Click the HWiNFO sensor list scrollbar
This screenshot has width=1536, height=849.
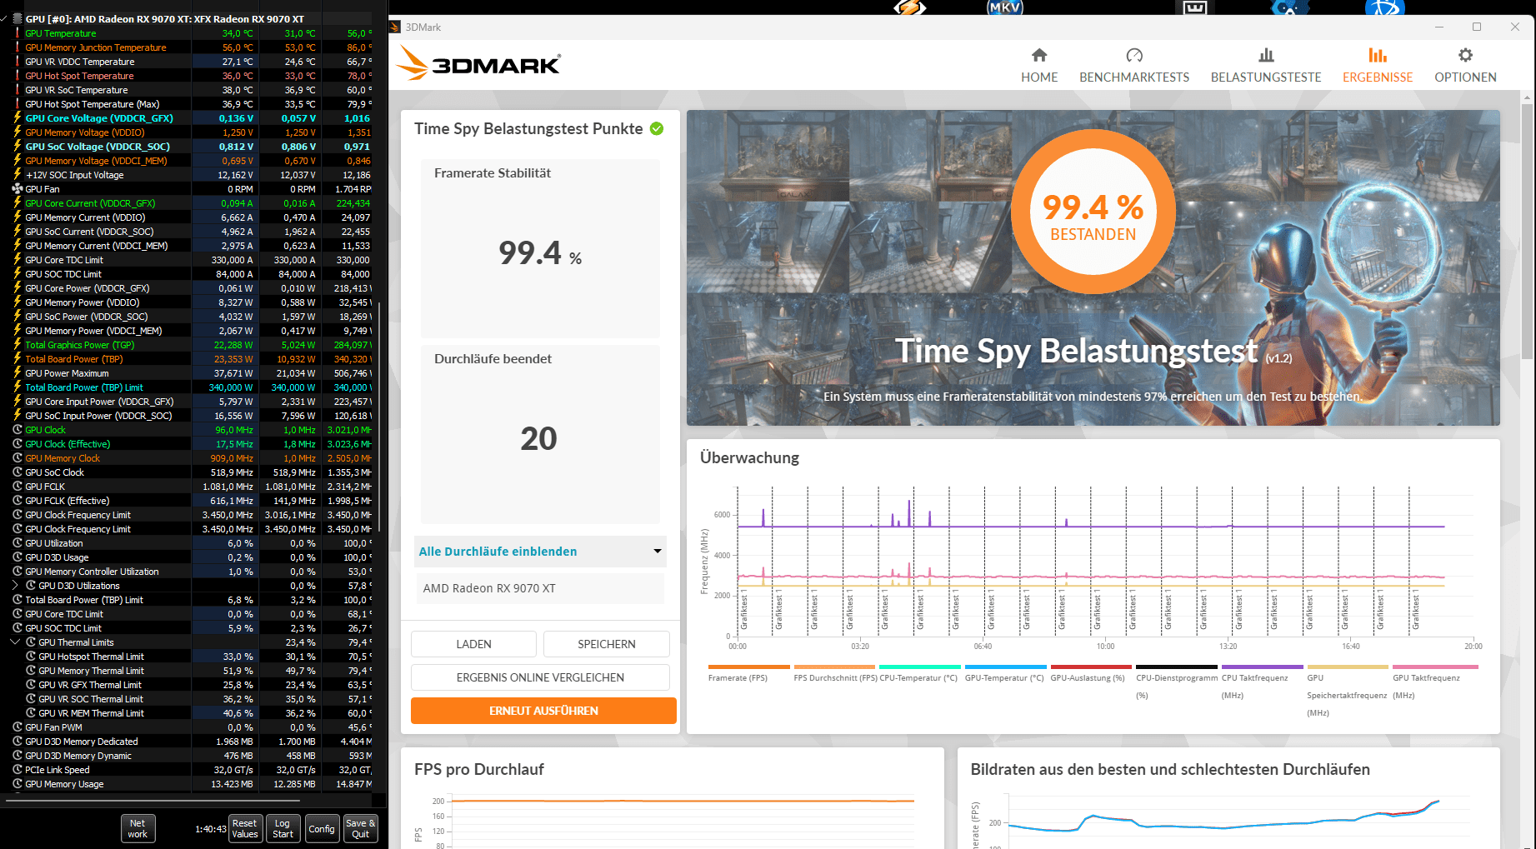(380, 417)
